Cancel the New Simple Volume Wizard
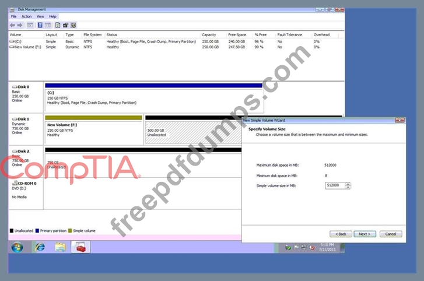 390,234
